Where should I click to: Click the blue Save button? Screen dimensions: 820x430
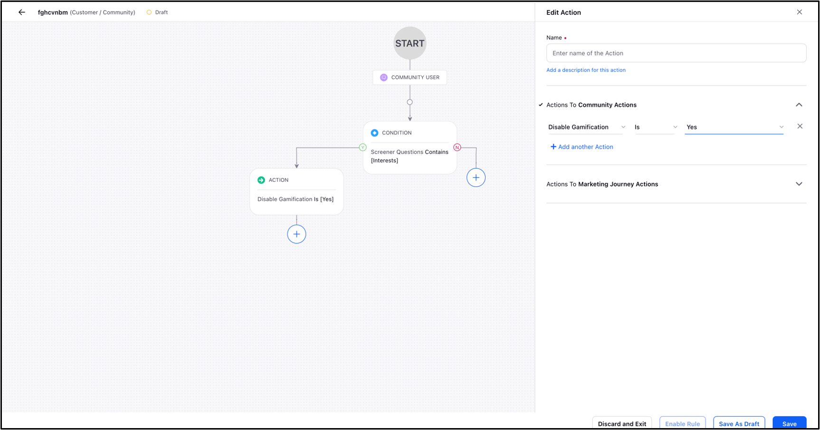[x=789, y=423]
